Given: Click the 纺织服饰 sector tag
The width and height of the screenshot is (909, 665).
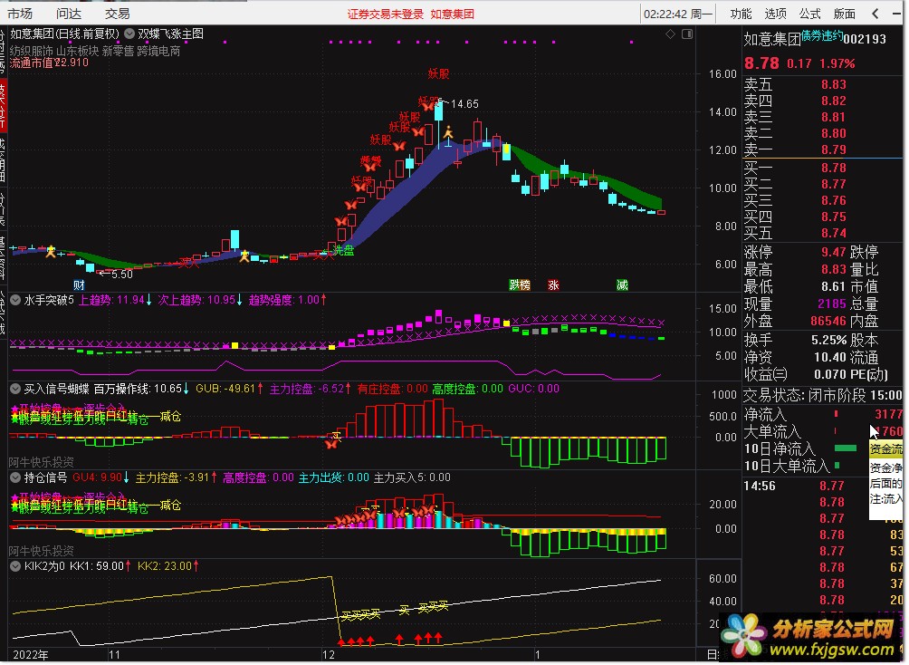Looking at the screenshot, I should pos(32,51).
